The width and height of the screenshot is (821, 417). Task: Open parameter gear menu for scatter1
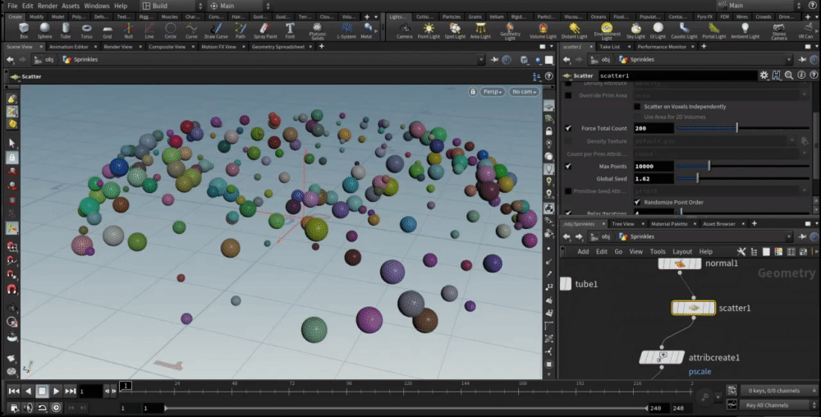click(x=764, y=76)
